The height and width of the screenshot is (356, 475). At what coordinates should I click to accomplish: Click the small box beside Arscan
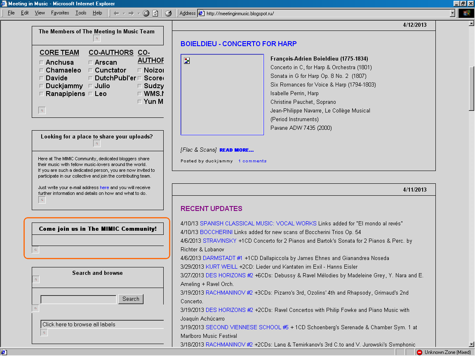91,63
